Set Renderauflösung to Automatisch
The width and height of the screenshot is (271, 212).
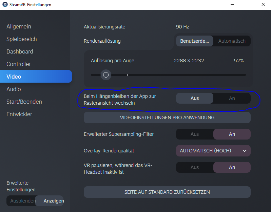tap(232, 41)
